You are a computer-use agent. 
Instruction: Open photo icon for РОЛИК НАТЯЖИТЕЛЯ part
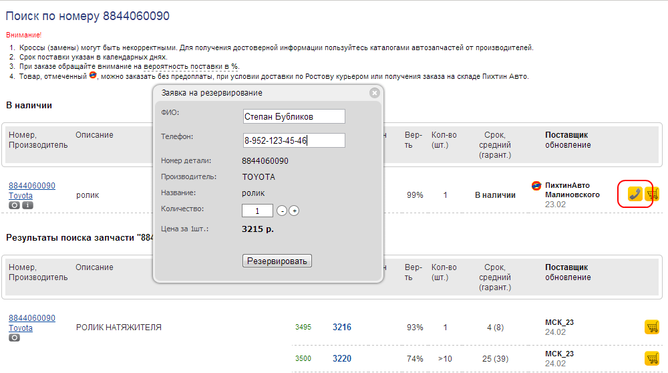coord(14,338)
